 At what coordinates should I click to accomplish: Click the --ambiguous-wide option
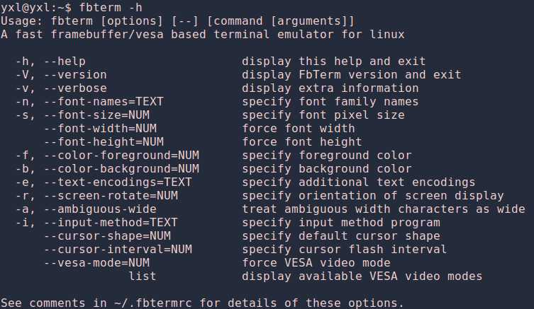coord(101,209)
